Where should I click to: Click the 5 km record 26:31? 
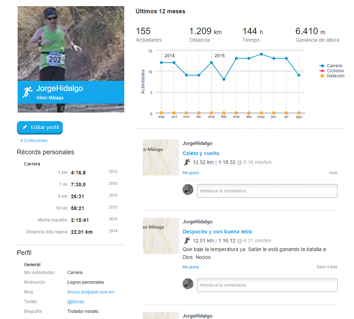[x=77, y=197]
